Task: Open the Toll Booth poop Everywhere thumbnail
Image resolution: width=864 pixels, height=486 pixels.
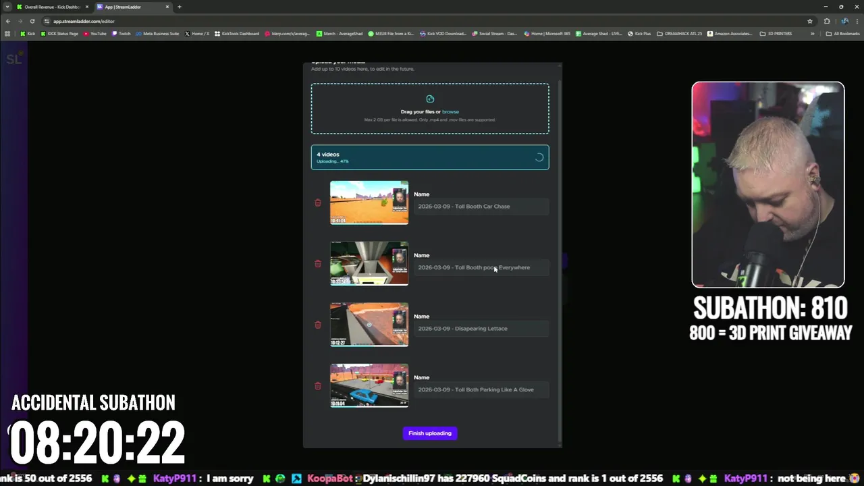Action: 369,264
